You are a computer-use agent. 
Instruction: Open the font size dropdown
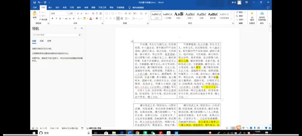click(x=74, y=13)
